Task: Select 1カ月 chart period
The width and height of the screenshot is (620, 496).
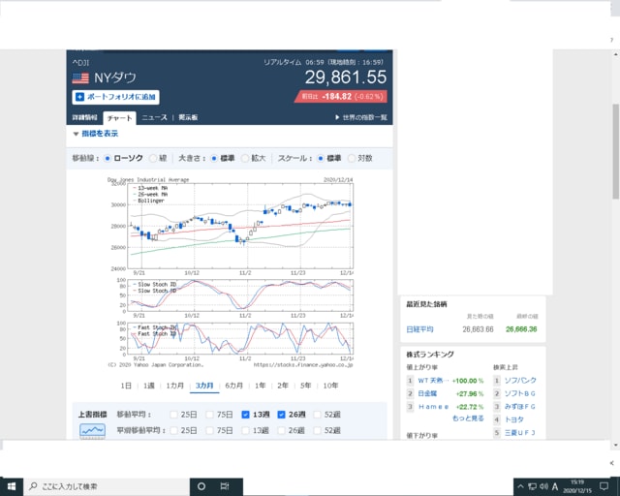Action: pyautogui.click(x=174, y=386)
